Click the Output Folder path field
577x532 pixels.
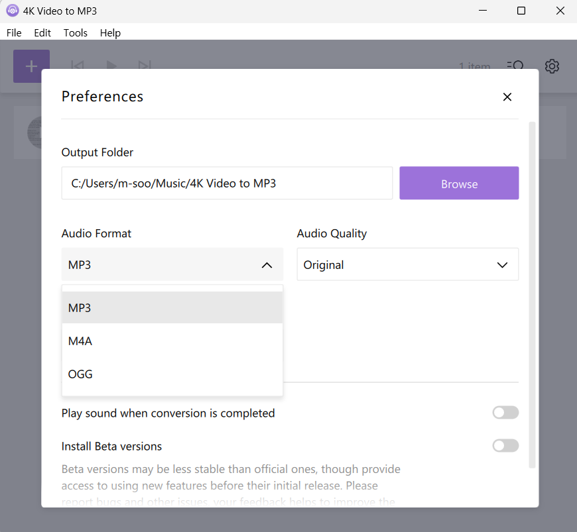(x=227, y=183)
